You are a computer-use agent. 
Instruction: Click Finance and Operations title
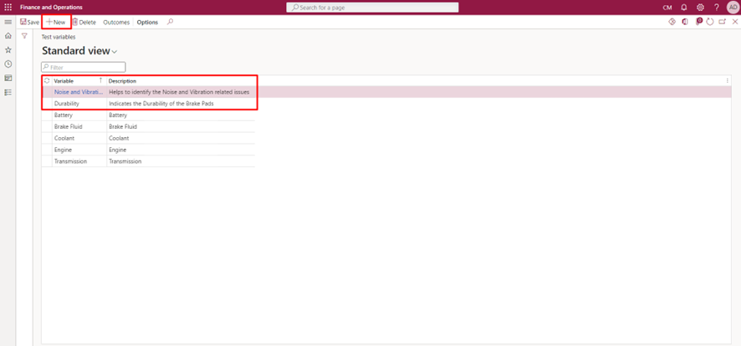point(51,7)
